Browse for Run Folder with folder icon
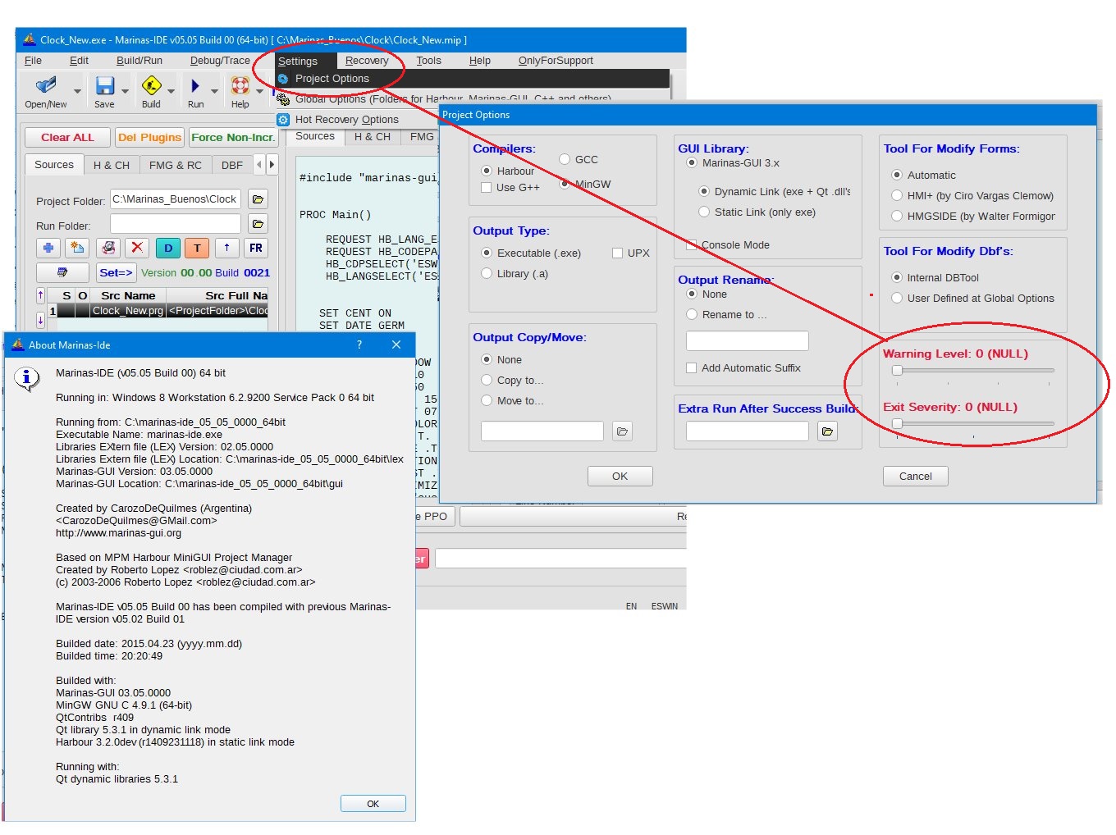This screenshot has width=1116, height=835. click(258, 224)
